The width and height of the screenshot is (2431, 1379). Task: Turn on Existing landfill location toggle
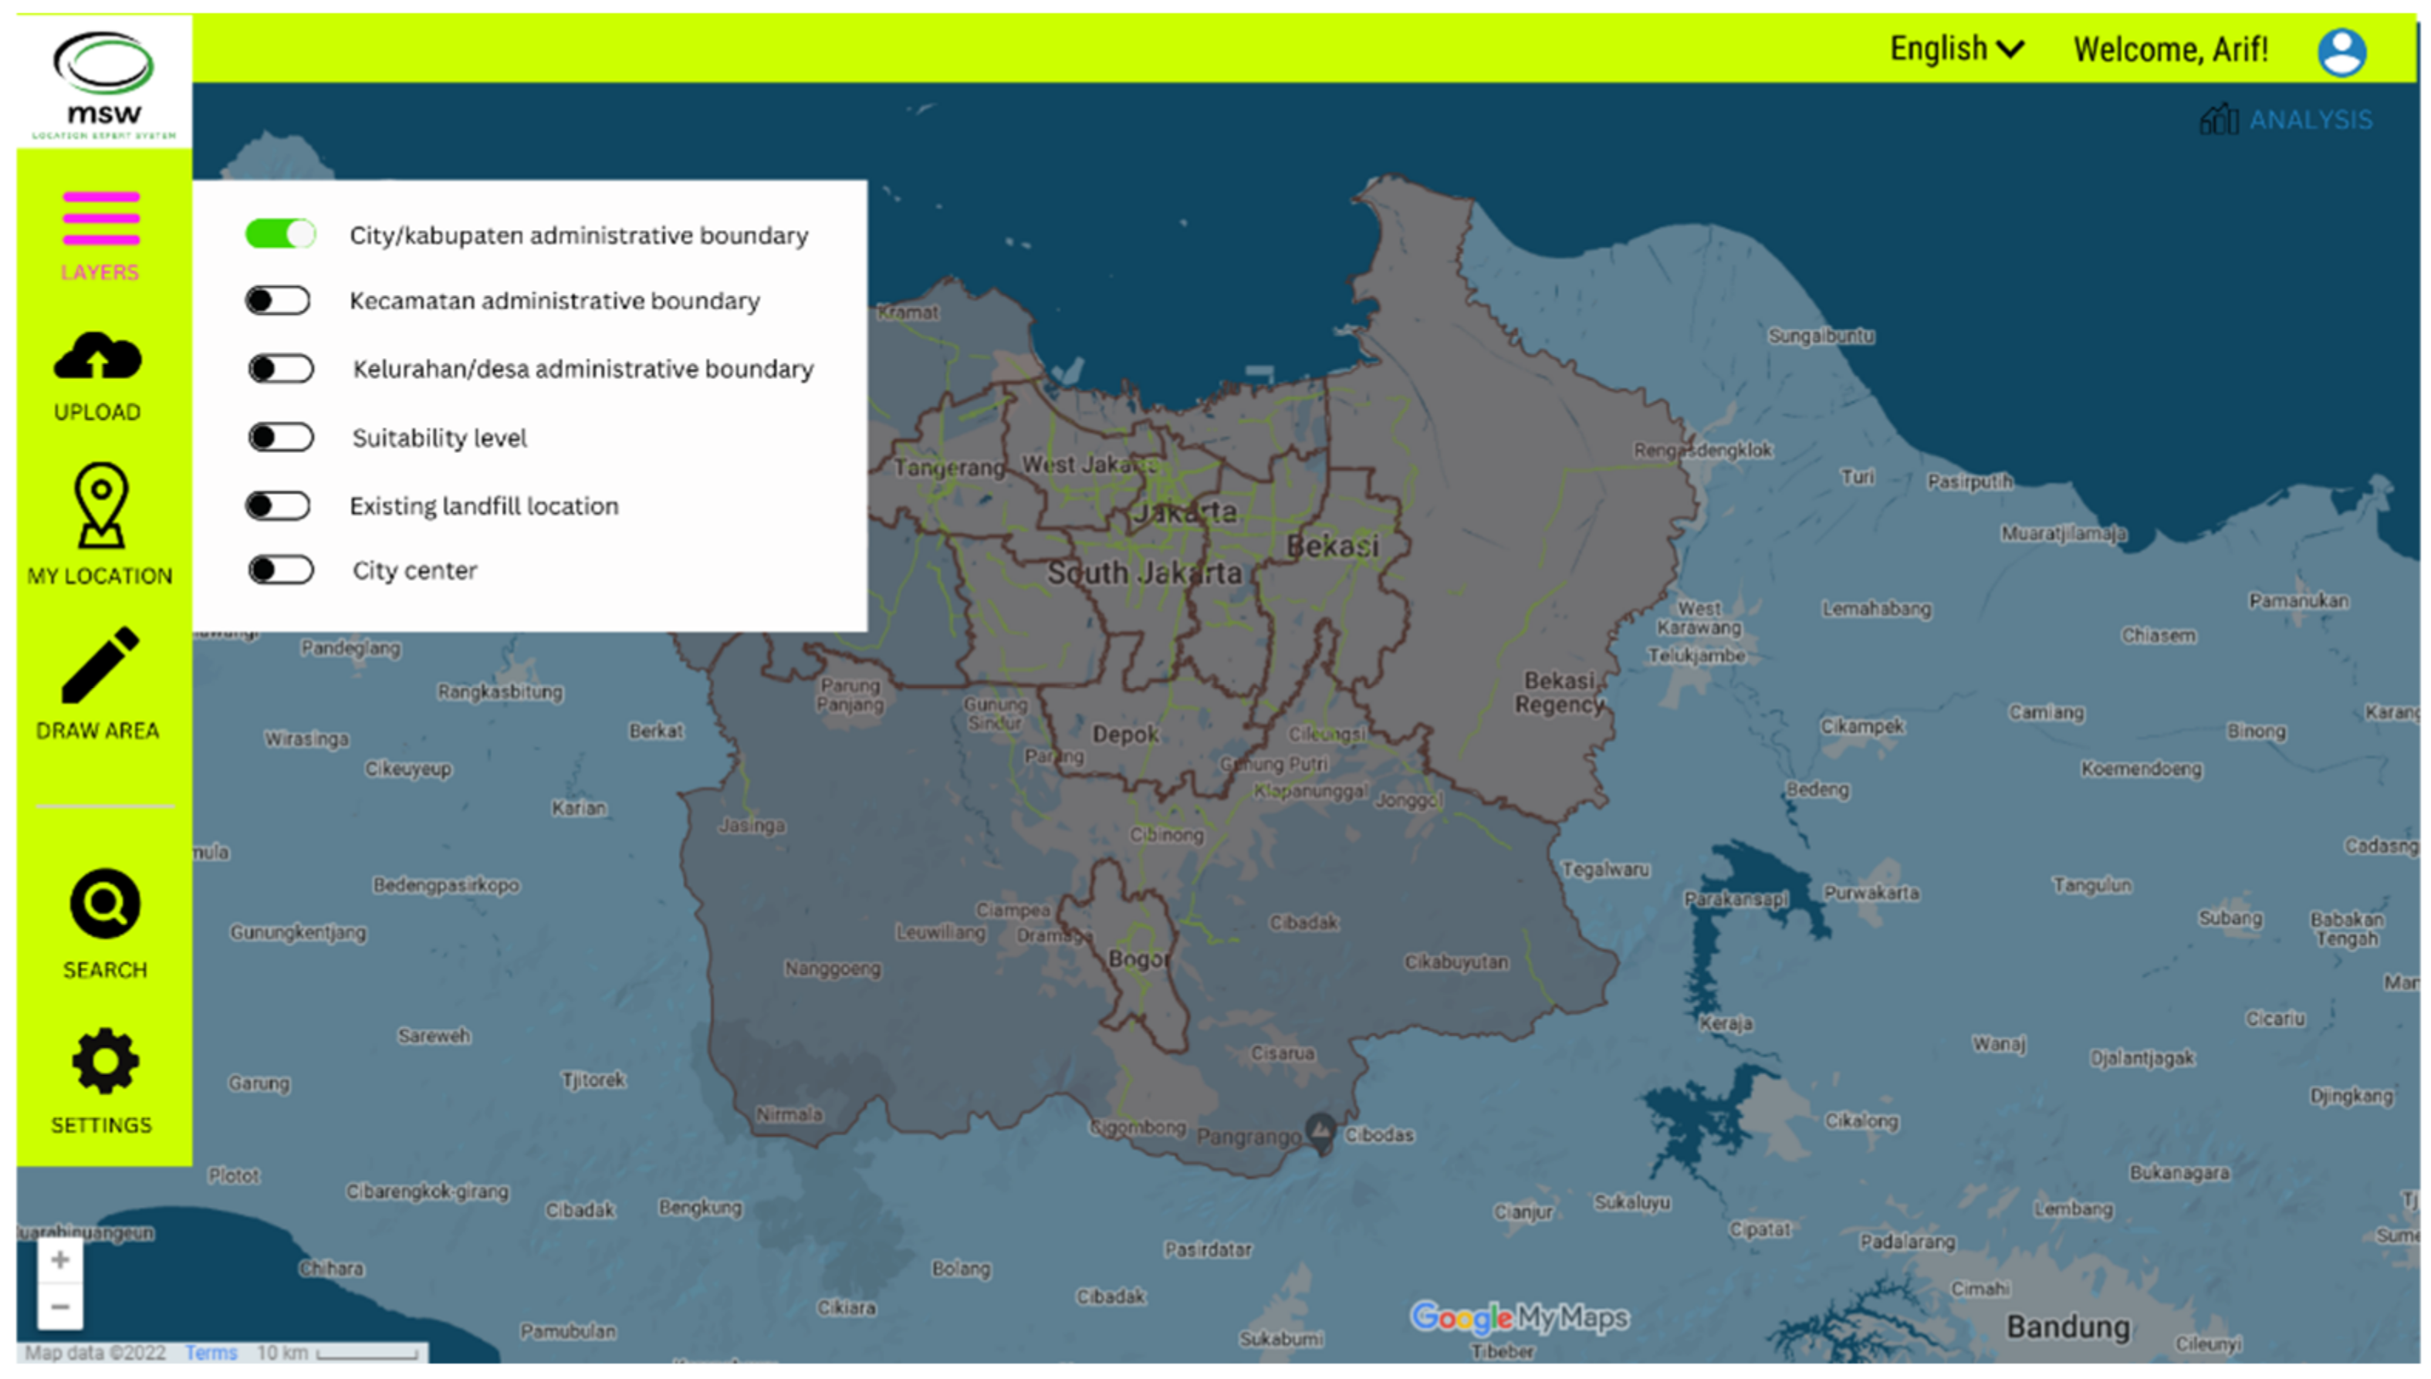pyautogui.click(x=278, y=505)
